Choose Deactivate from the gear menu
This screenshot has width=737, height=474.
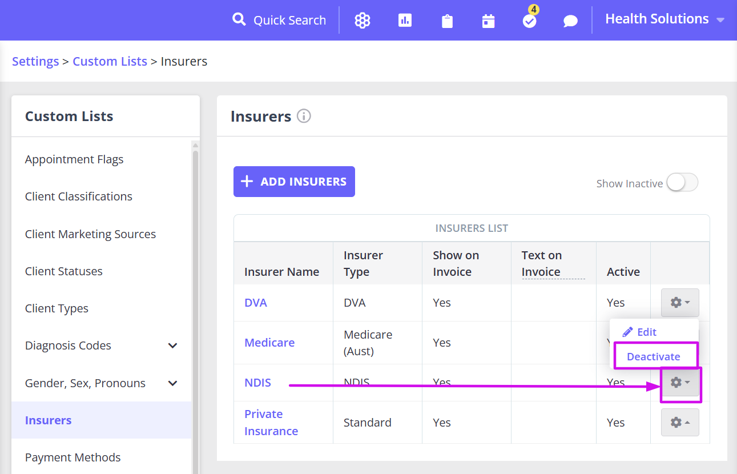(654, 356)
